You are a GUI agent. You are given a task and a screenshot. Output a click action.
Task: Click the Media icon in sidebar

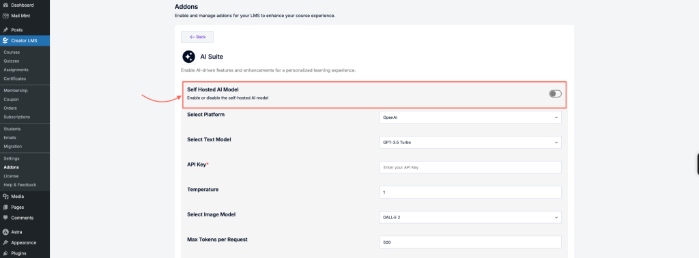coord(5,197)
